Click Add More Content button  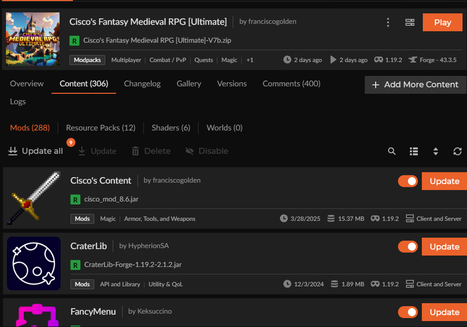point(415,85)
